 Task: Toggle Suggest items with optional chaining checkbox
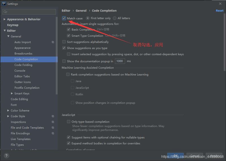point(69,137)
